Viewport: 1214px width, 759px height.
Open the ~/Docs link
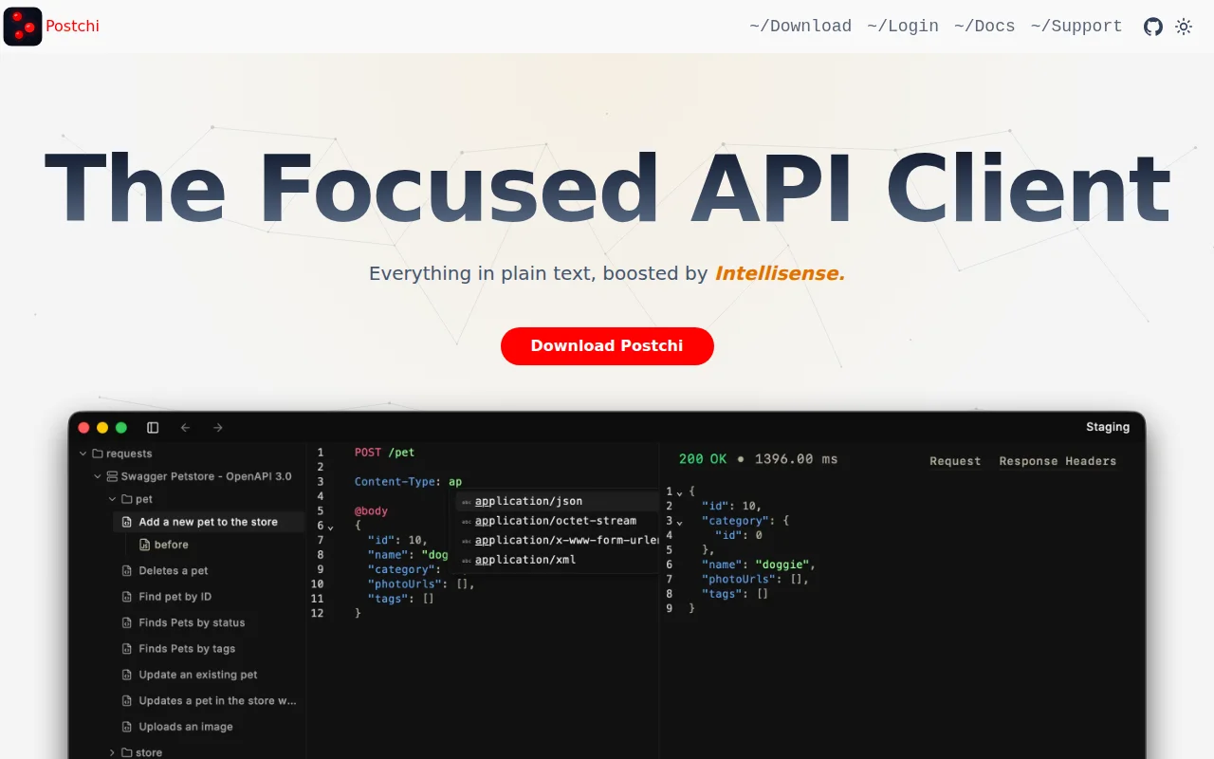[x=984, y=27]
